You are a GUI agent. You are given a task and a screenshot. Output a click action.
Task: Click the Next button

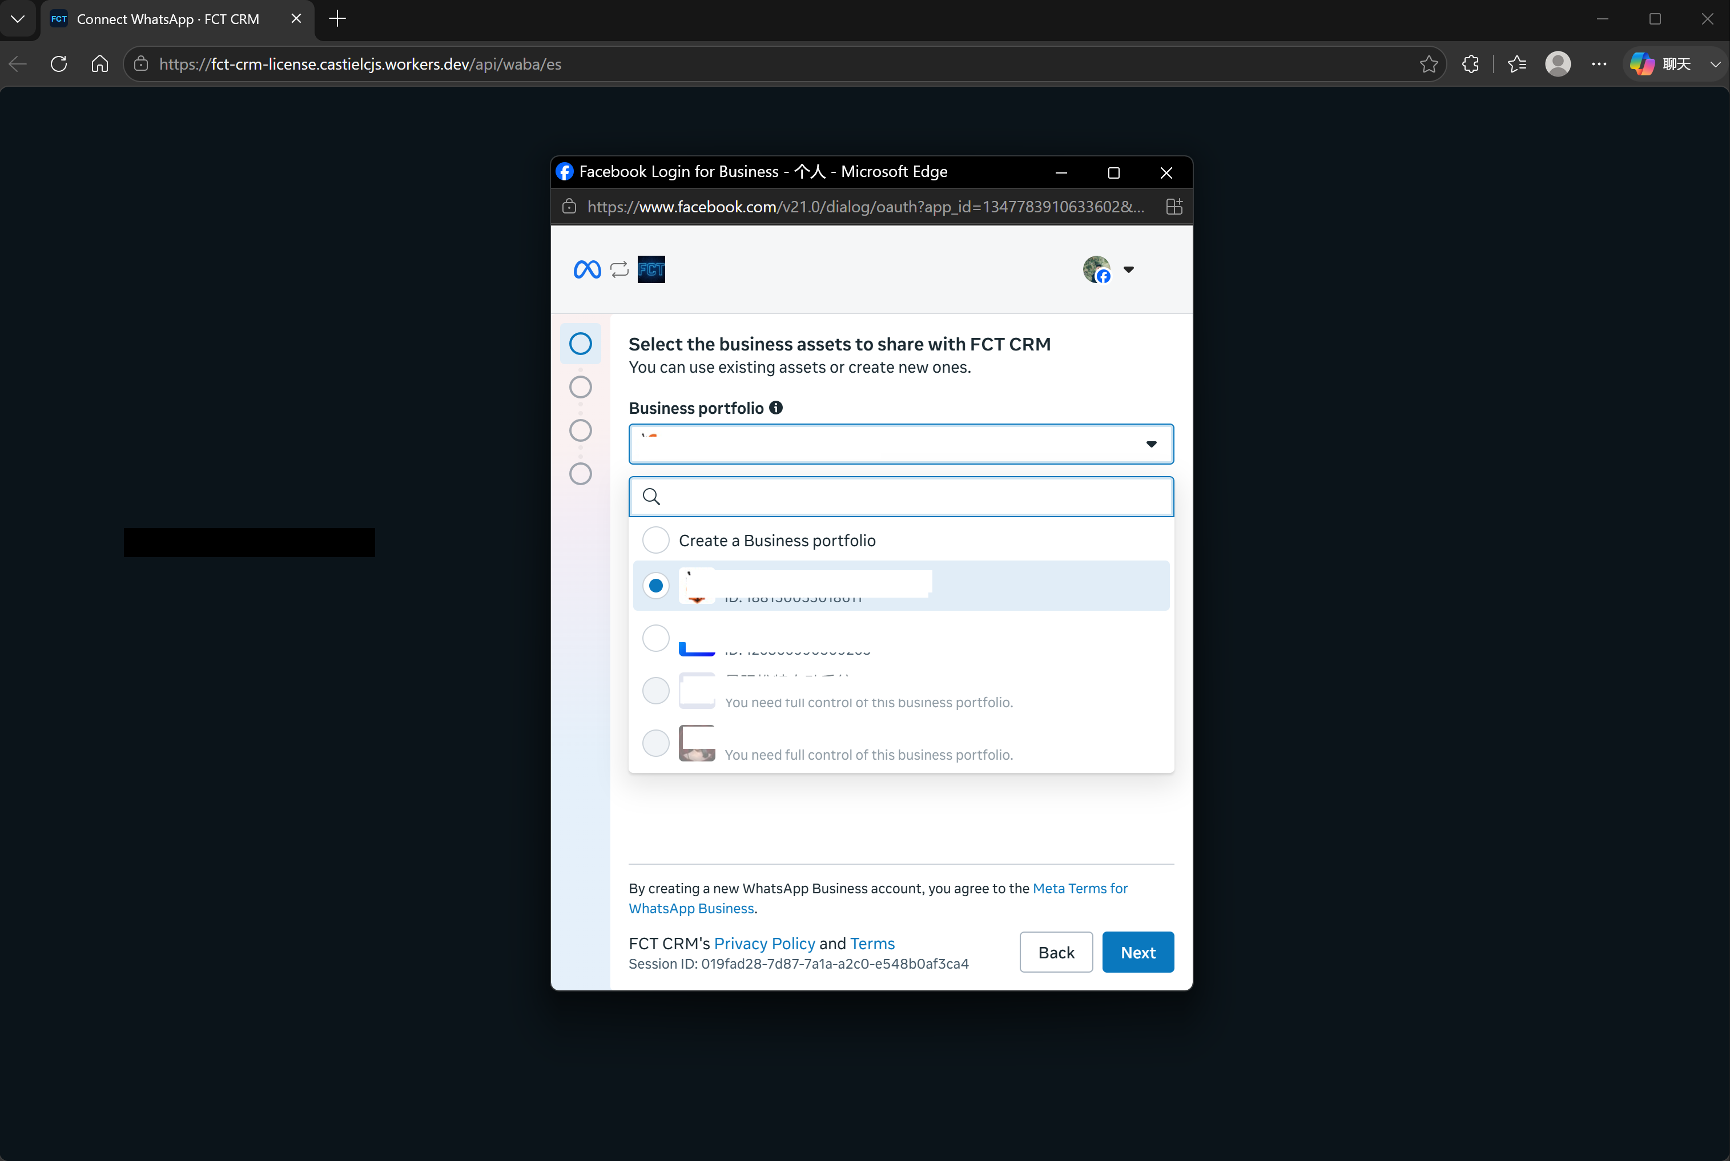(x=1137, y=952)
